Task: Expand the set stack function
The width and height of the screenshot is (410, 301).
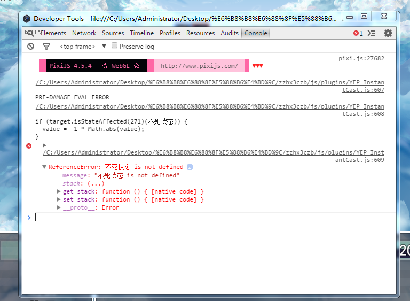Action: tap(59, 199)
